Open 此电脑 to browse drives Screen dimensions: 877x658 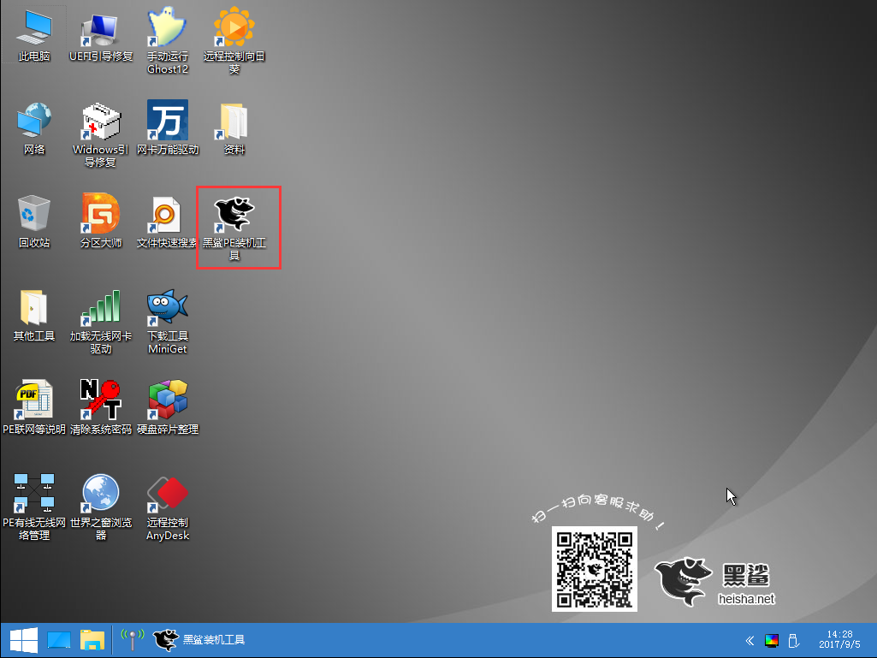click(33, 30)
